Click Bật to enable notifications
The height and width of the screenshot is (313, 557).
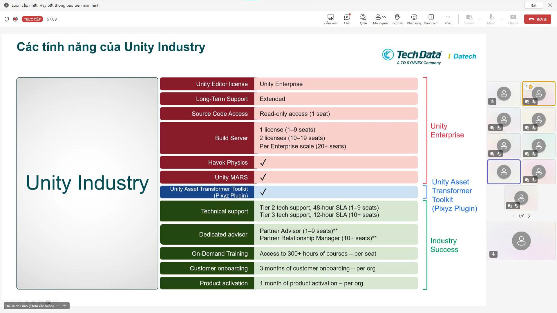(x=534, y=5)
